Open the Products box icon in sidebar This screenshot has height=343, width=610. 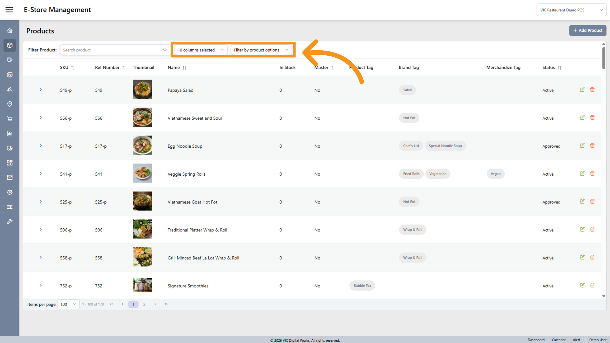(10, 45)
